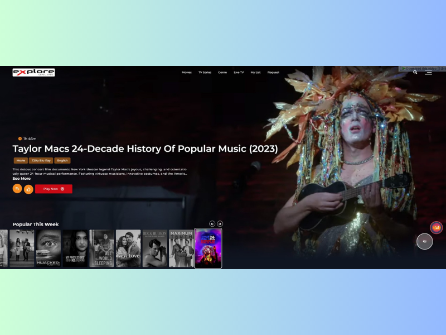
Task: Click the Taylor Macs 24-Decade title
Action: (x=145, y=149)
